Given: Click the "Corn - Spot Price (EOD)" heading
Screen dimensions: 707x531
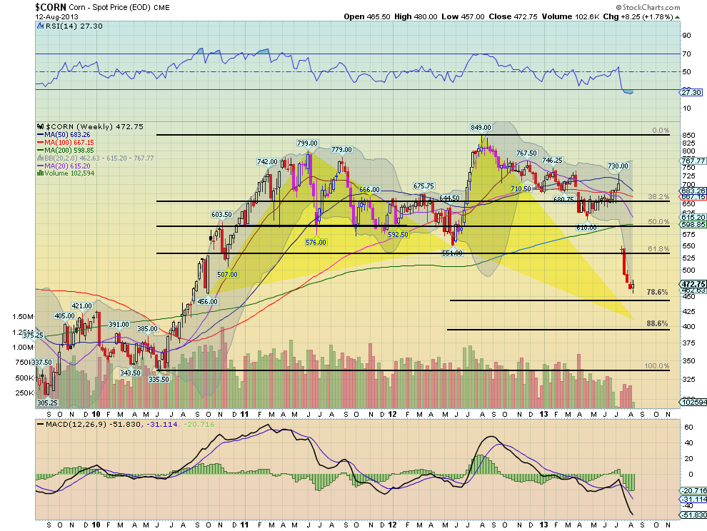Looking at the screenshot, I should pos(109,8).
